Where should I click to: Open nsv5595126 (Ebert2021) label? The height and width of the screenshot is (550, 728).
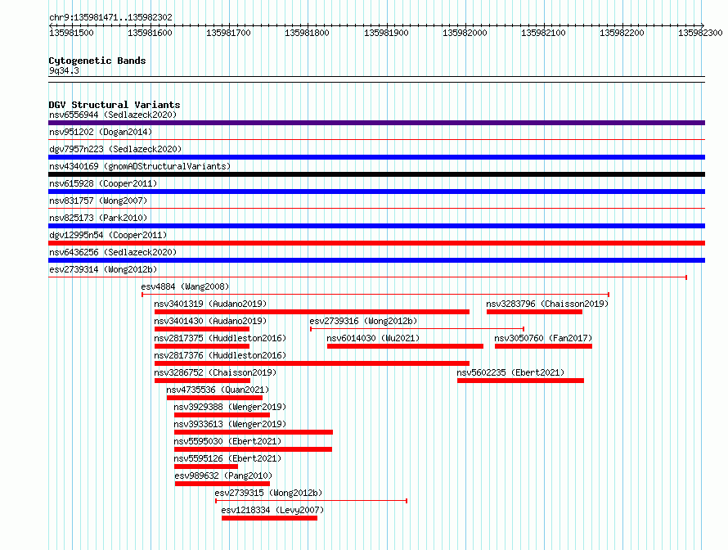(227, 458)
